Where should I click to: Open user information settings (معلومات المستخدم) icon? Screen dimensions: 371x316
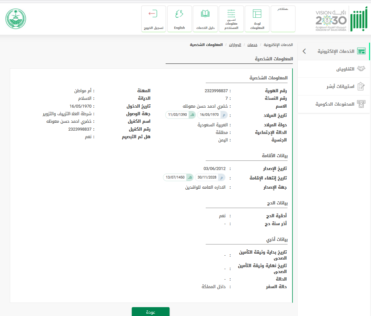coord(231,13)
